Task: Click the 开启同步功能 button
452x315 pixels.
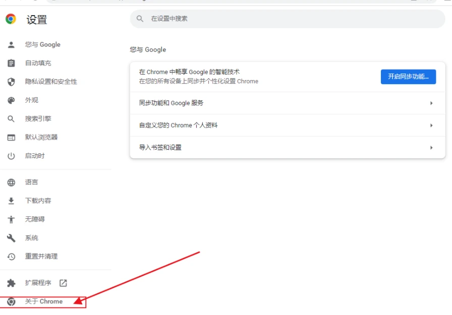Action: [x=408, y=77]
